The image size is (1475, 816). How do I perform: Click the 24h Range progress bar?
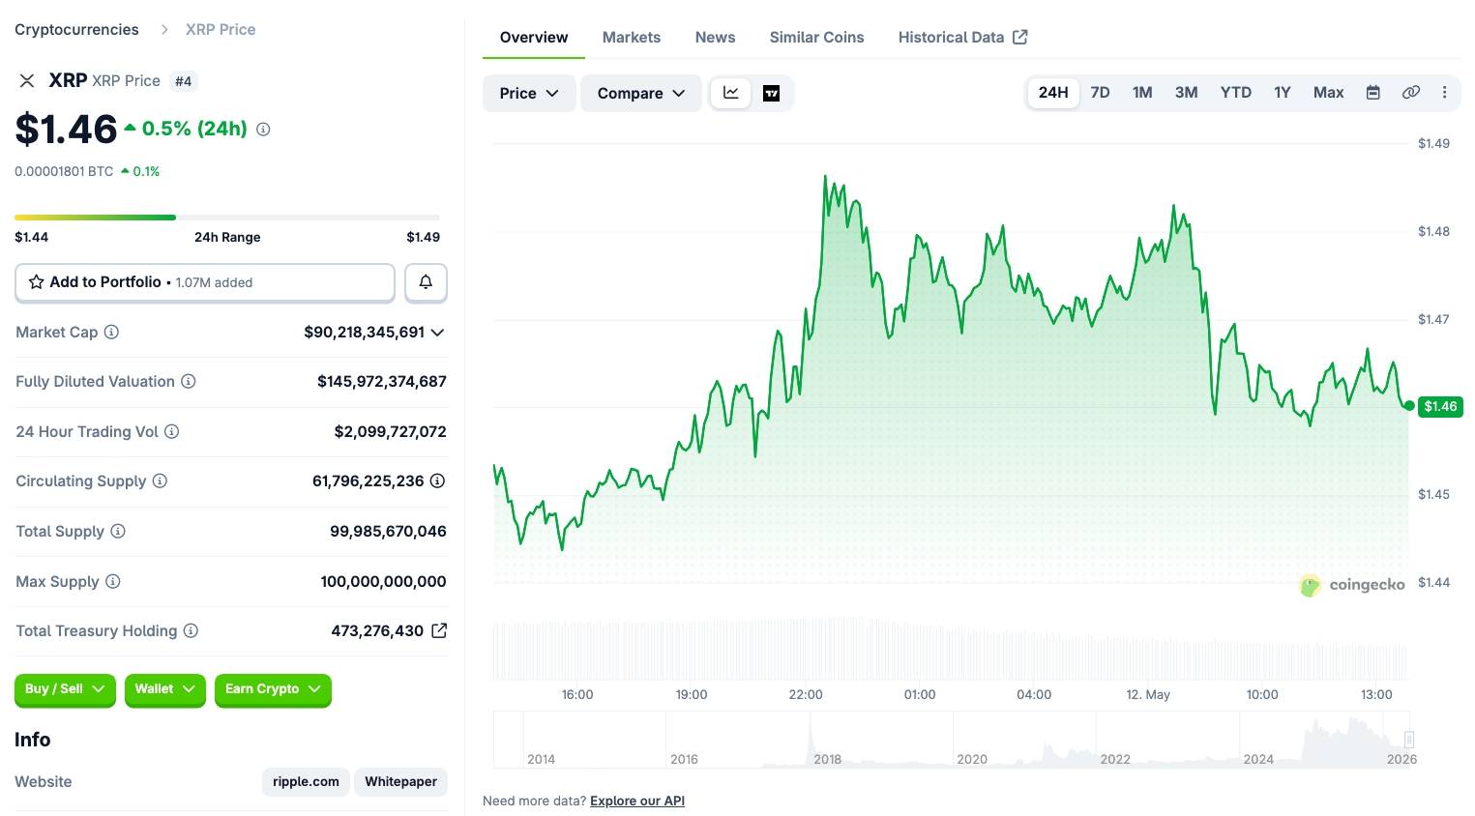(227, 218)
